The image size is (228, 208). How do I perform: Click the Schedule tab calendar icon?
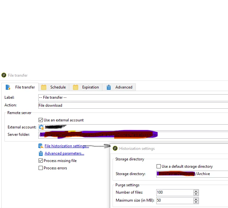click(44, 87)
